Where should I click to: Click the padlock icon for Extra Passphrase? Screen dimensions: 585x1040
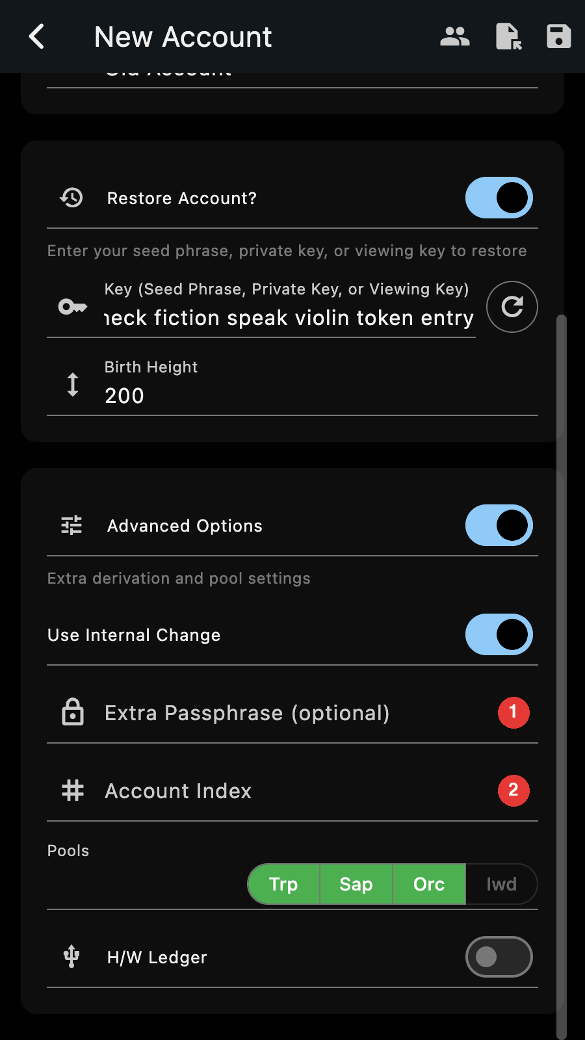pyautogui.click(x=73, y=712)
